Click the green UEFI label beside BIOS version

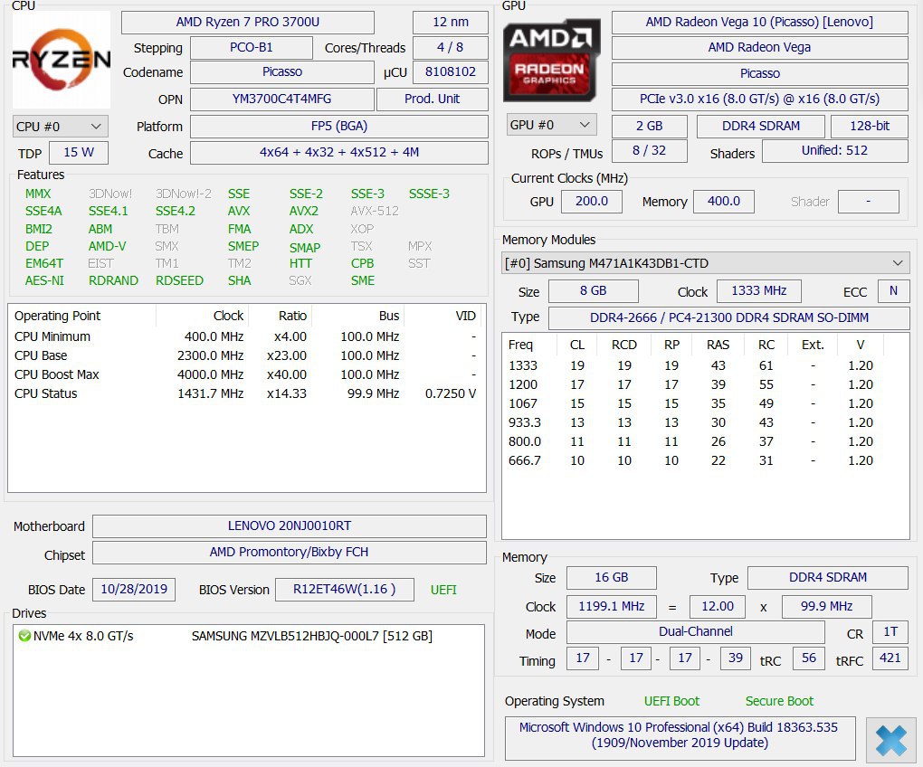point(443,590)
